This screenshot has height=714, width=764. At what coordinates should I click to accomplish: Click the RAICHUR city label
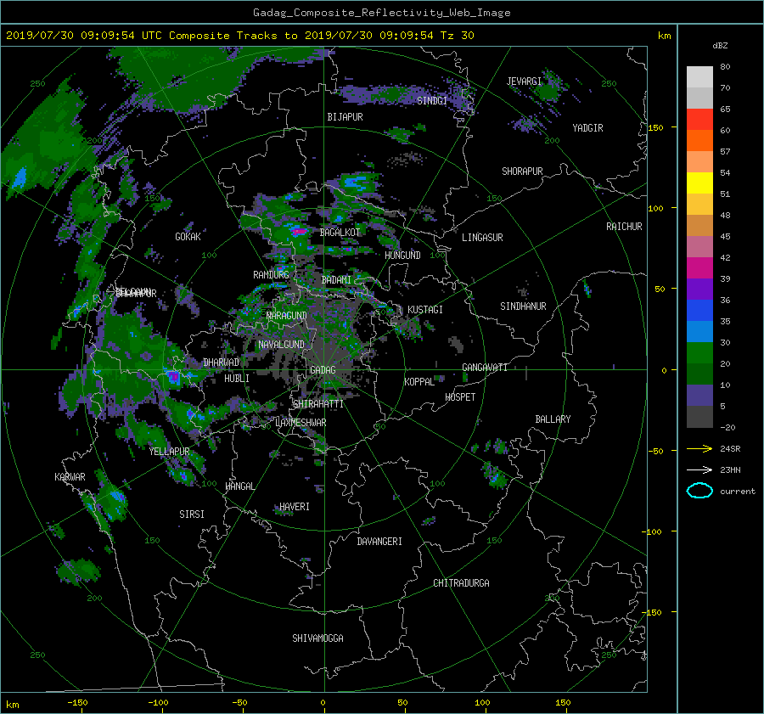[624, 227]
